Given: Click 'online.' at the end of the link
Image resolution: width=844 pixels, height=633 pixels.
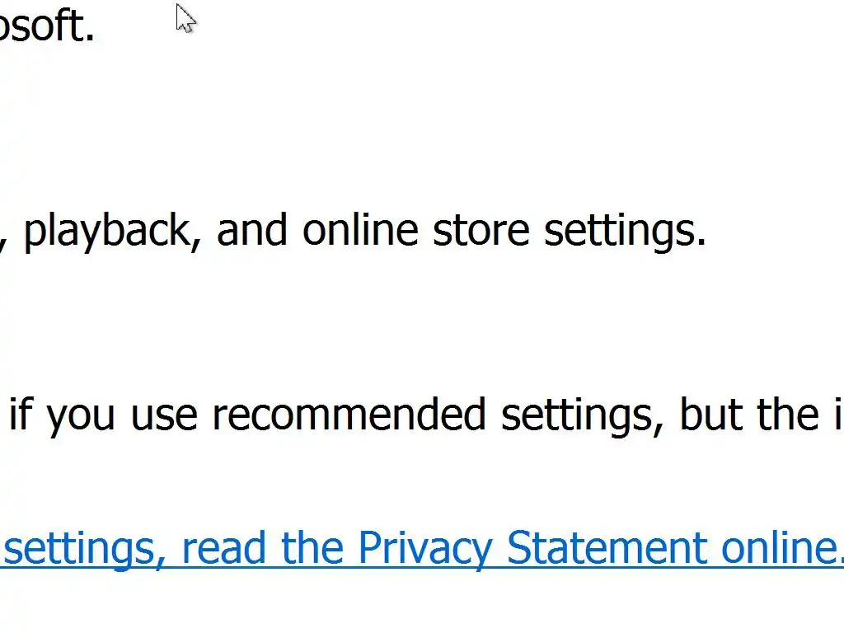Looking at the screenshot, I should [x=783, y=547].
